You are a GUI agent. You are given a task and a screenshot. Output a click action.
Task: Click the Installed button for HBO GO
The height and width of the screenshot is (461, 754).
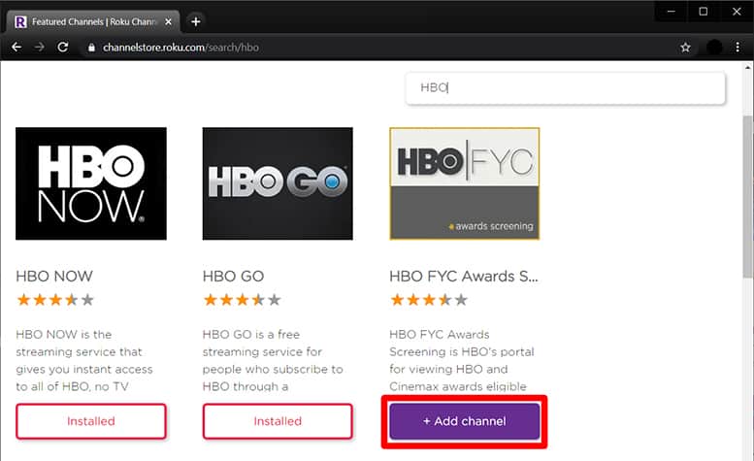(278, 421)
